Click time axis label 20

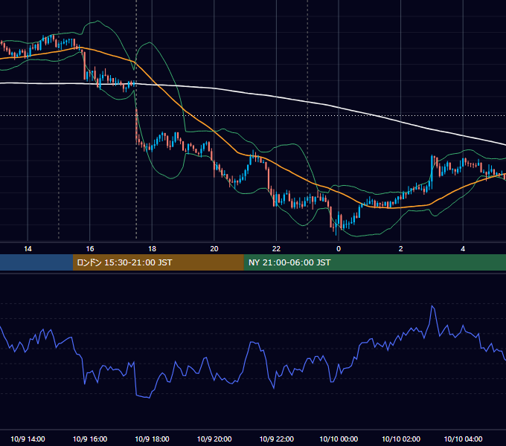pos(214,249)
